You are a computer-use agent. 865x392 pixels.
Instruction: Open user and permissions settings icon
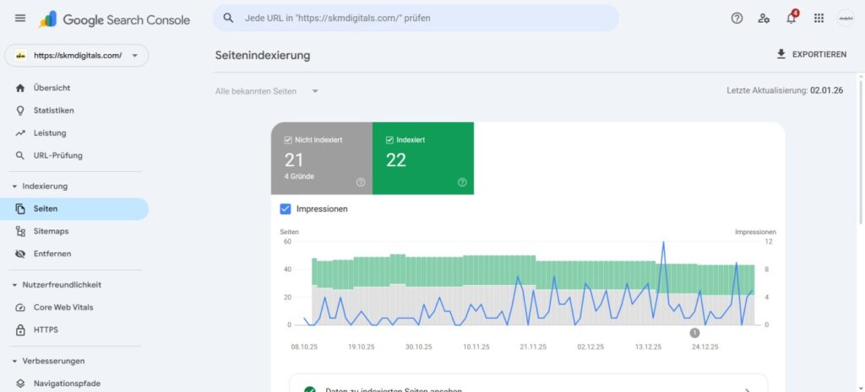click(764, 19)
